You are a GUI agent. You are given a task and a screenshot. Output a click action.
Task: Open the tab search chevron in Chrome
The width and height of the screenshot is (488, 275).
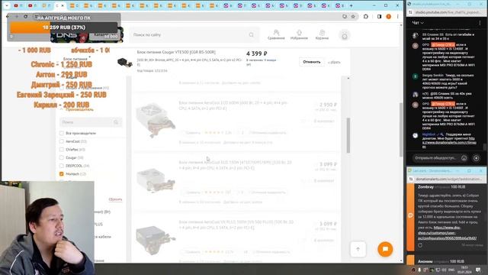coord(7,5)
